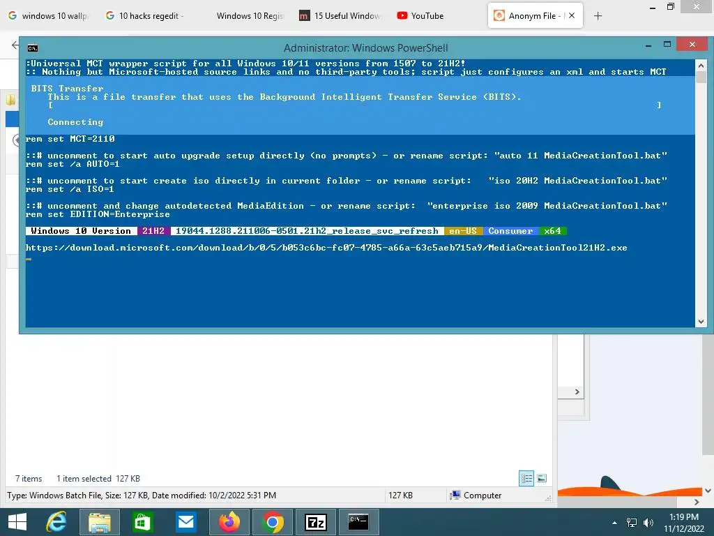This screenshot has width=714, height=536.
Task: Close the Anonym File tab
Action: tap(572, 15)
